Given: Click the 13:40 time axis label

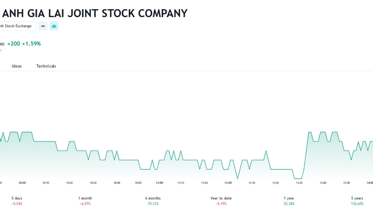Looking at the screenshot, I should [x=323, y=183].
